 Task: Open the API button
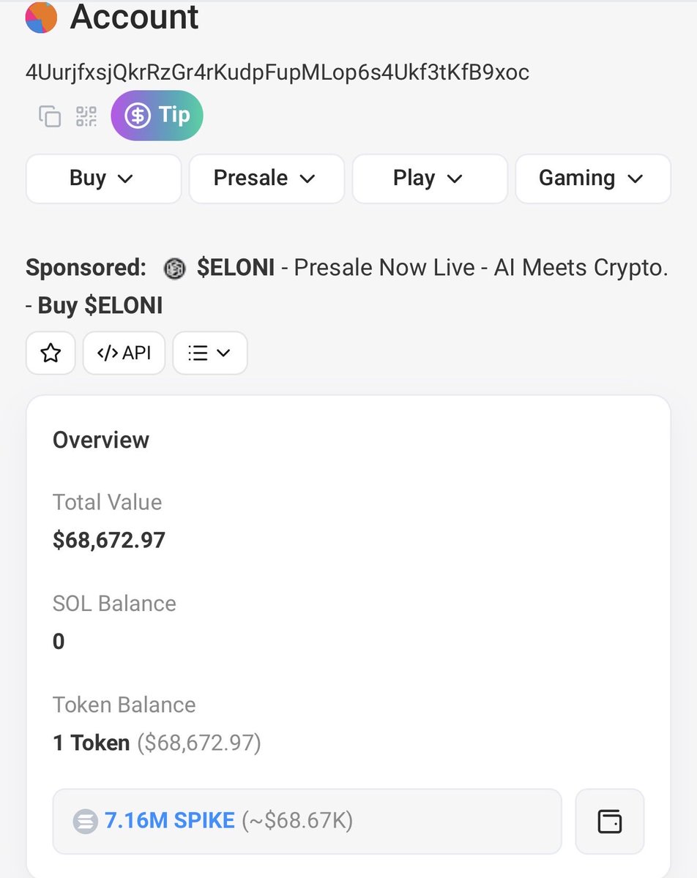[x=124, y=353]
